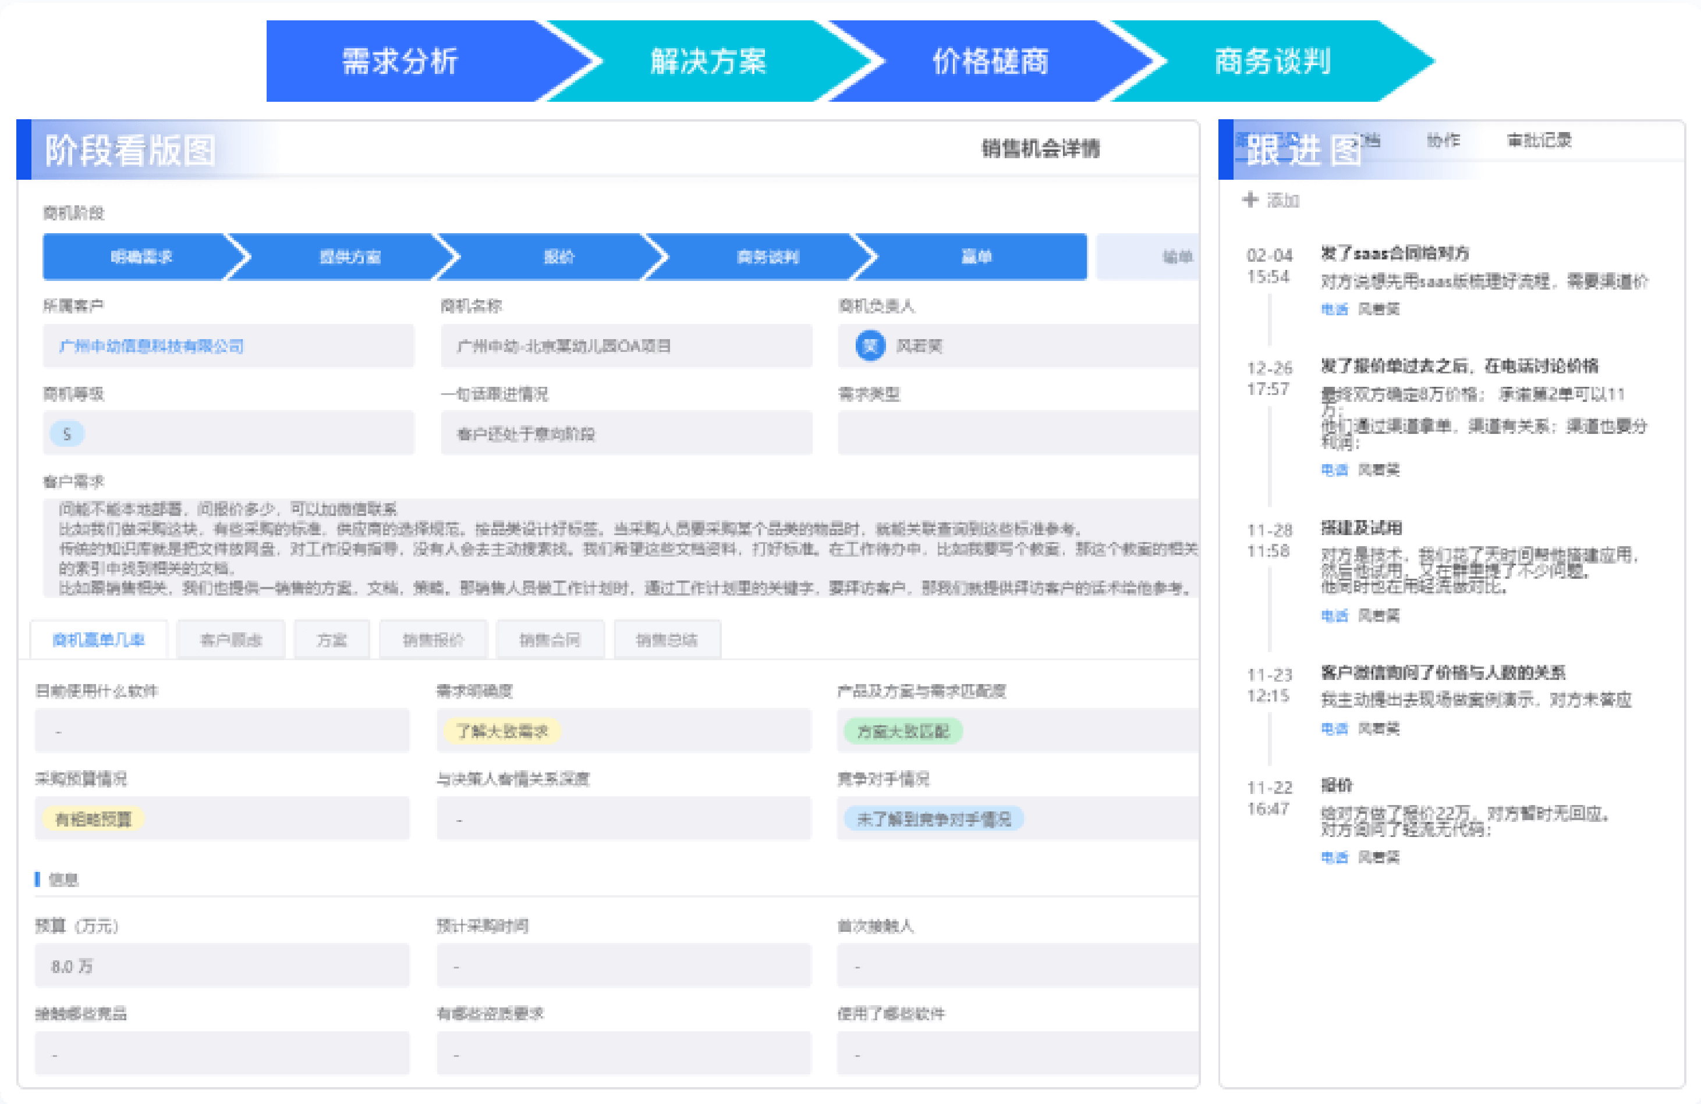The image size is (1701, 1104).
Task: Click the 11-22 16:47 timeline timestamp
Action: pos(1269,797)
